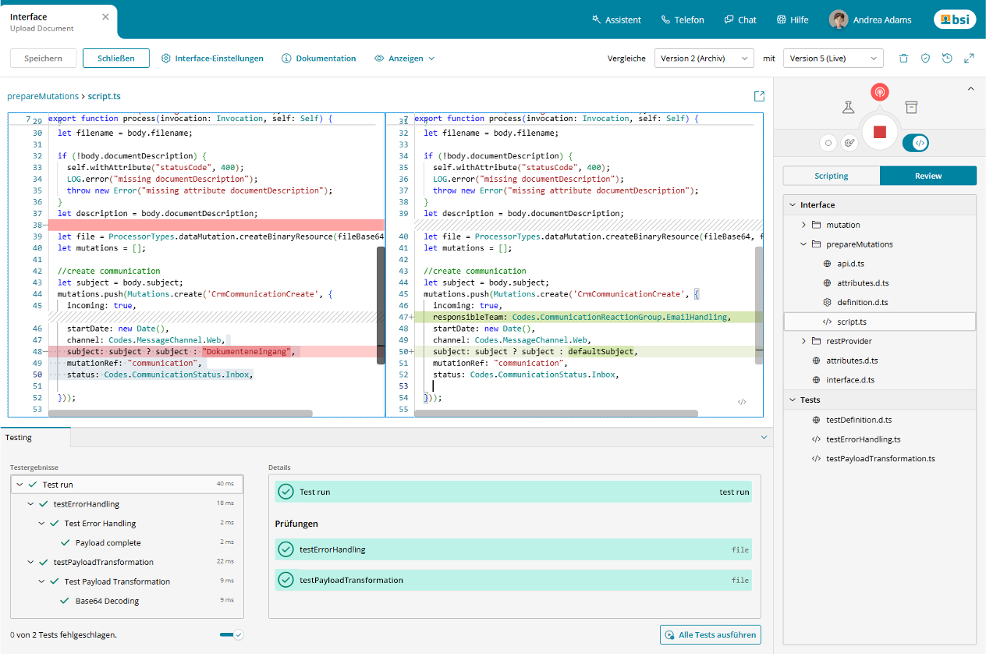Toggle the slider at the bottom of Testergebnisse
The image size is (986, 654).
click(x=231, y=634)
